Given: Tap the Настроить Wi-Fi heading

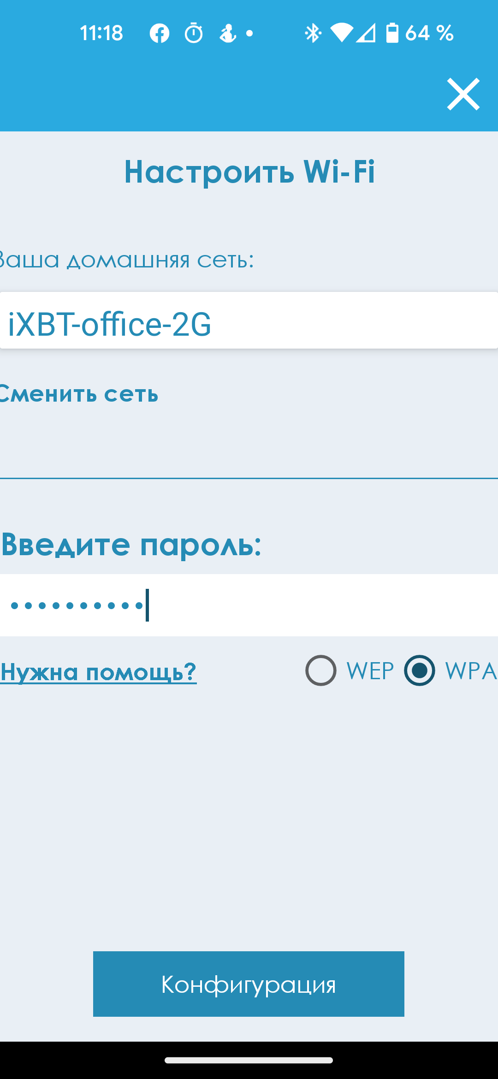Looking at the screenshot, I should click(x=249, y=172).
